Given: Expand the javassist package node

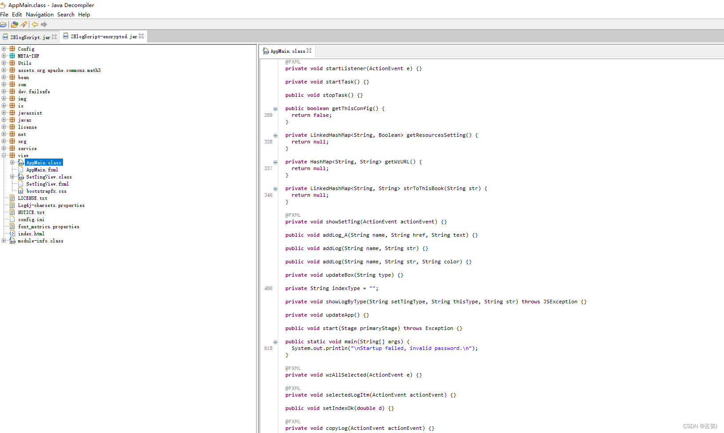Looking at the screenshot, I should [x=4, y=113].
